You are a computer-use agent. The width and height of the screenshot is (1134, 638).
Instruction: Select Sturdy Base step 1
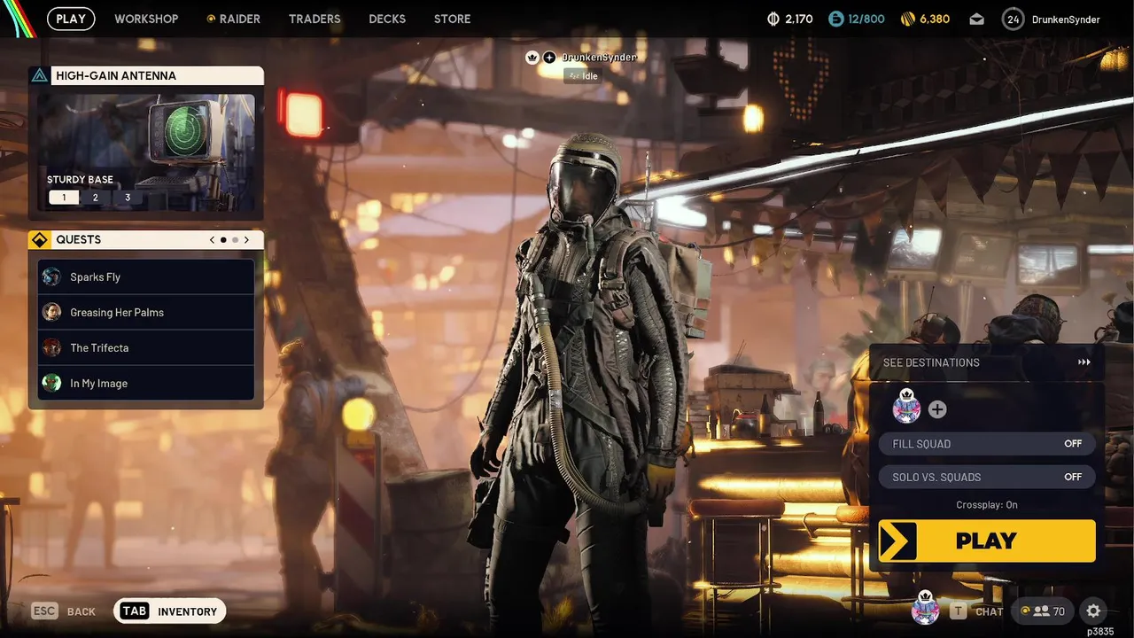pyautogui.click(x=64, y=198)
